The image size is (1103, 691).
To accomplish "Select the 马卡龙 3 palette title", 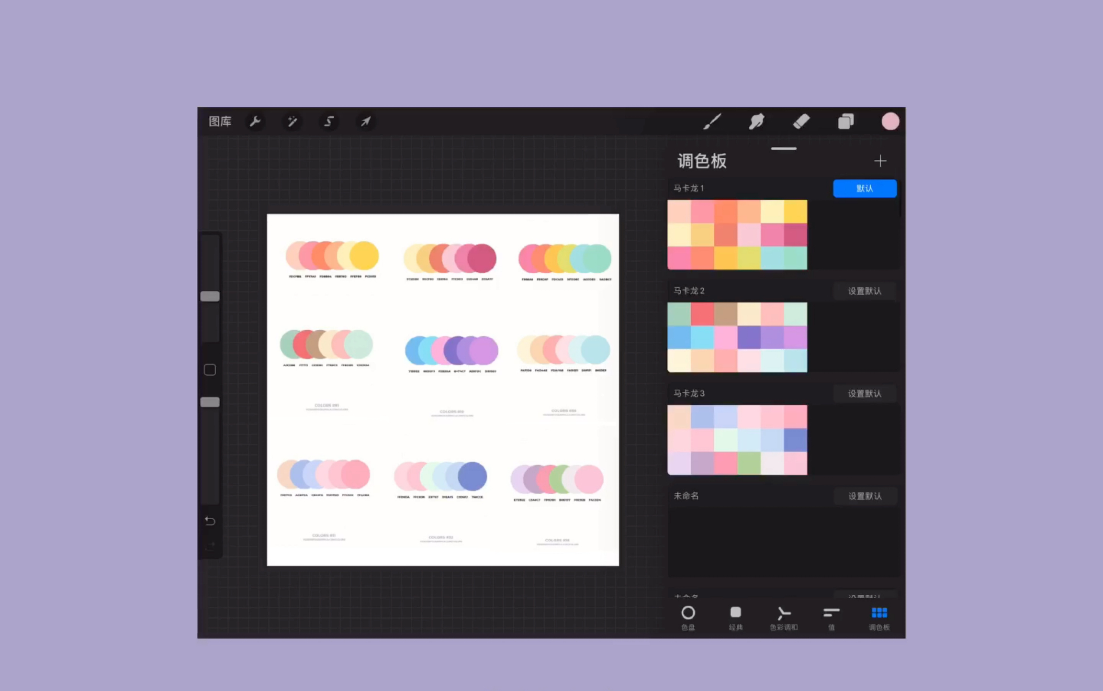I will tap(689, 393).
